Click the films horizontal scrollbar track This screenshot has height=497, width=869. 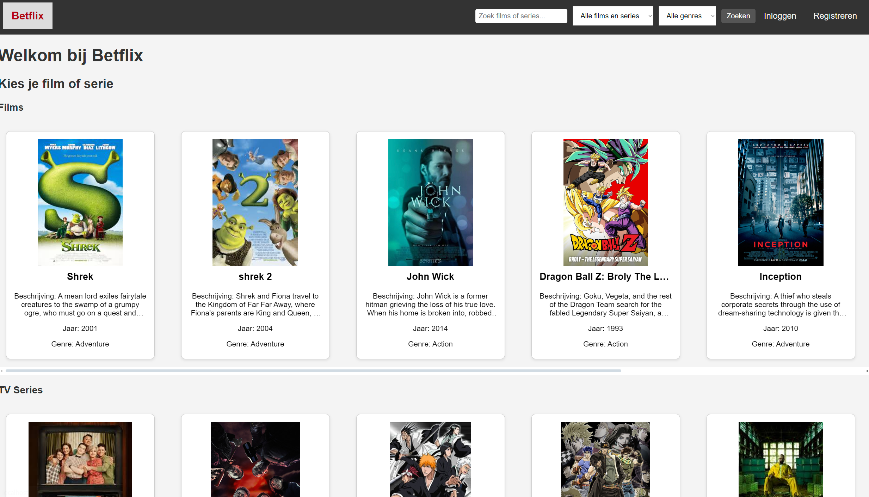[740, 371]
